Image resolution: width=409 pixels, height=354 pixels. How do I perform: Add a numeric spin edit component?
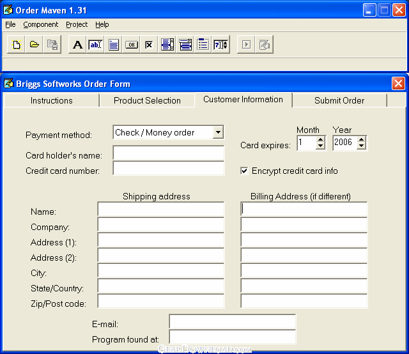point(220,45)
